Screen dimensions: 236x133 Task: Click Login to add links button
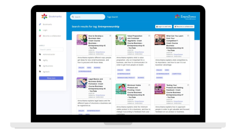pyautogui.click(x=163, y=26)
